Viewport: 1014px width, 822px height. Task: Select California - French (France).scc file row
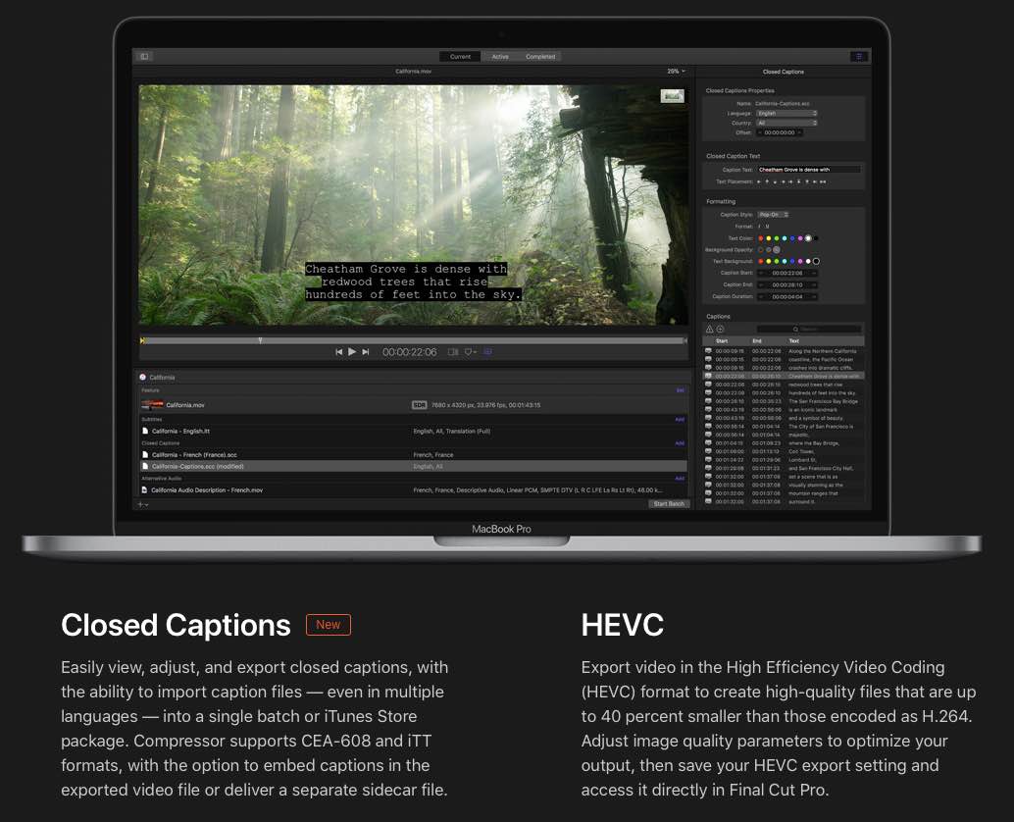click(414, 455)
